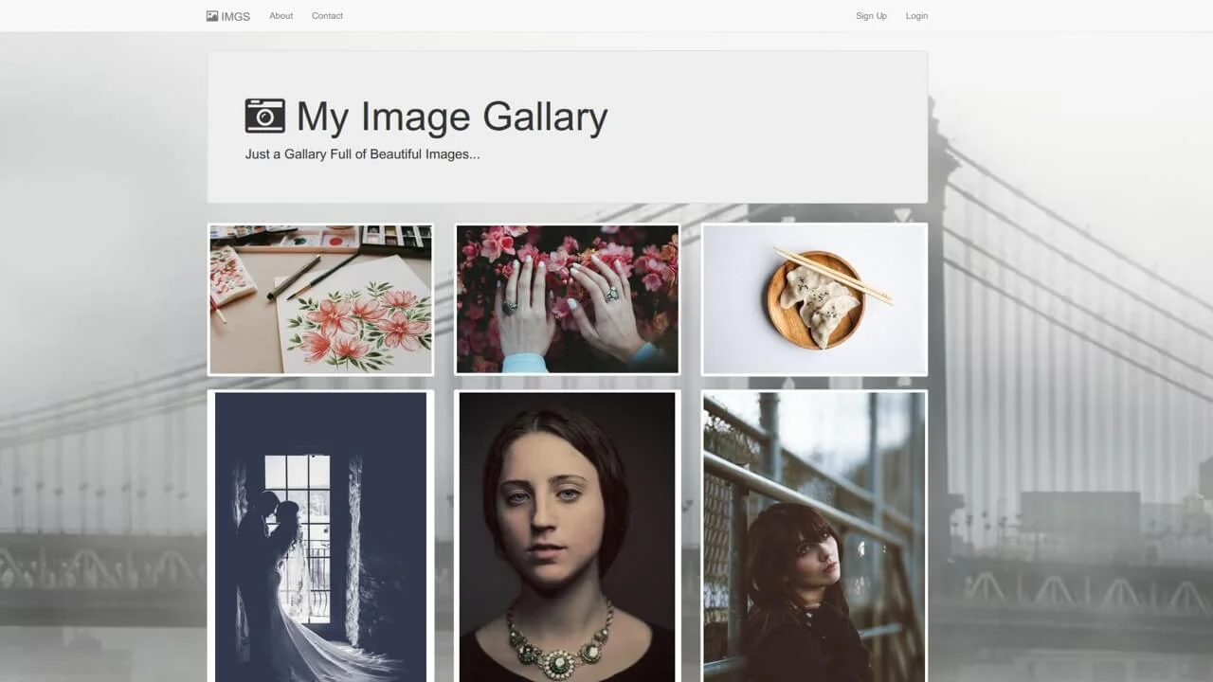Screen dimensions: 1213x682
Task: Open the wedding couple silhouette thumbnail
Action: [320, 535]
